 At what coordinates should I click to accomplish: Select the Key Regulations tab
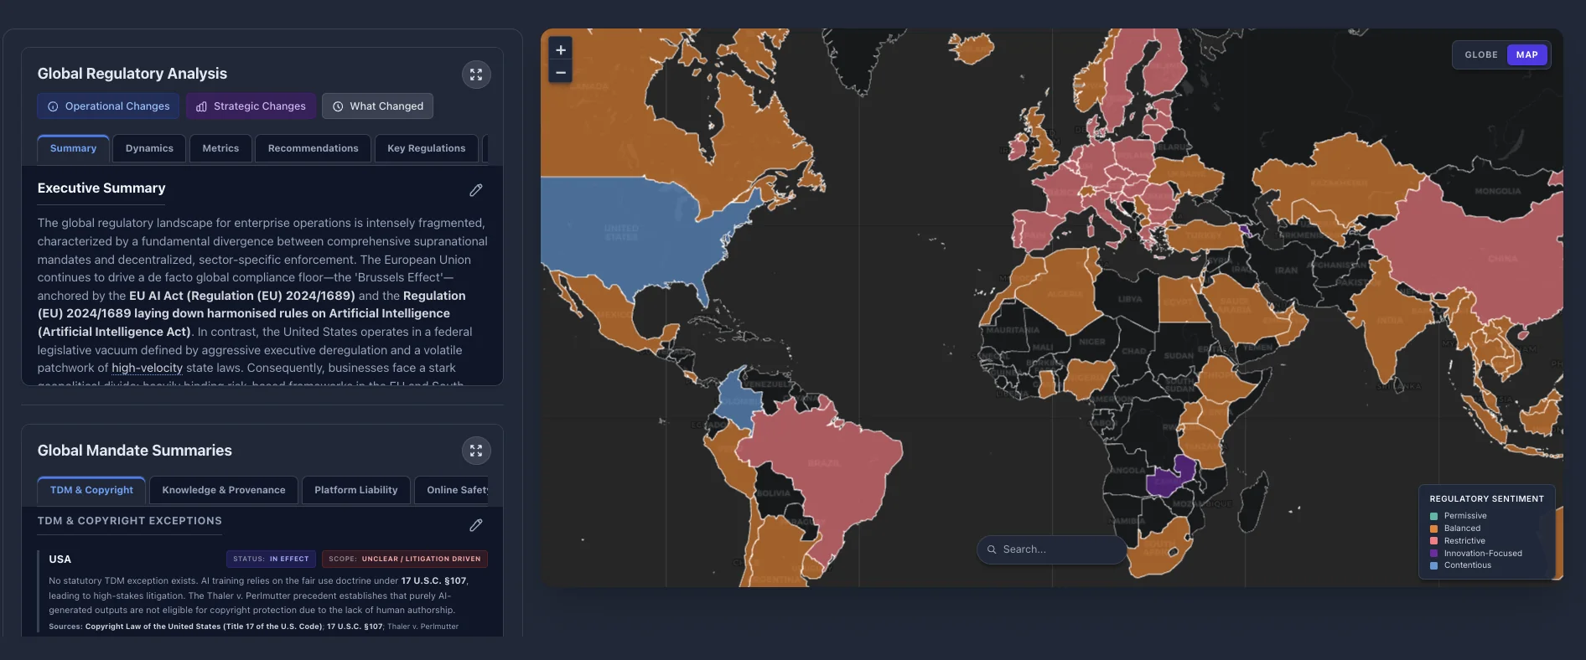[426, 148]
